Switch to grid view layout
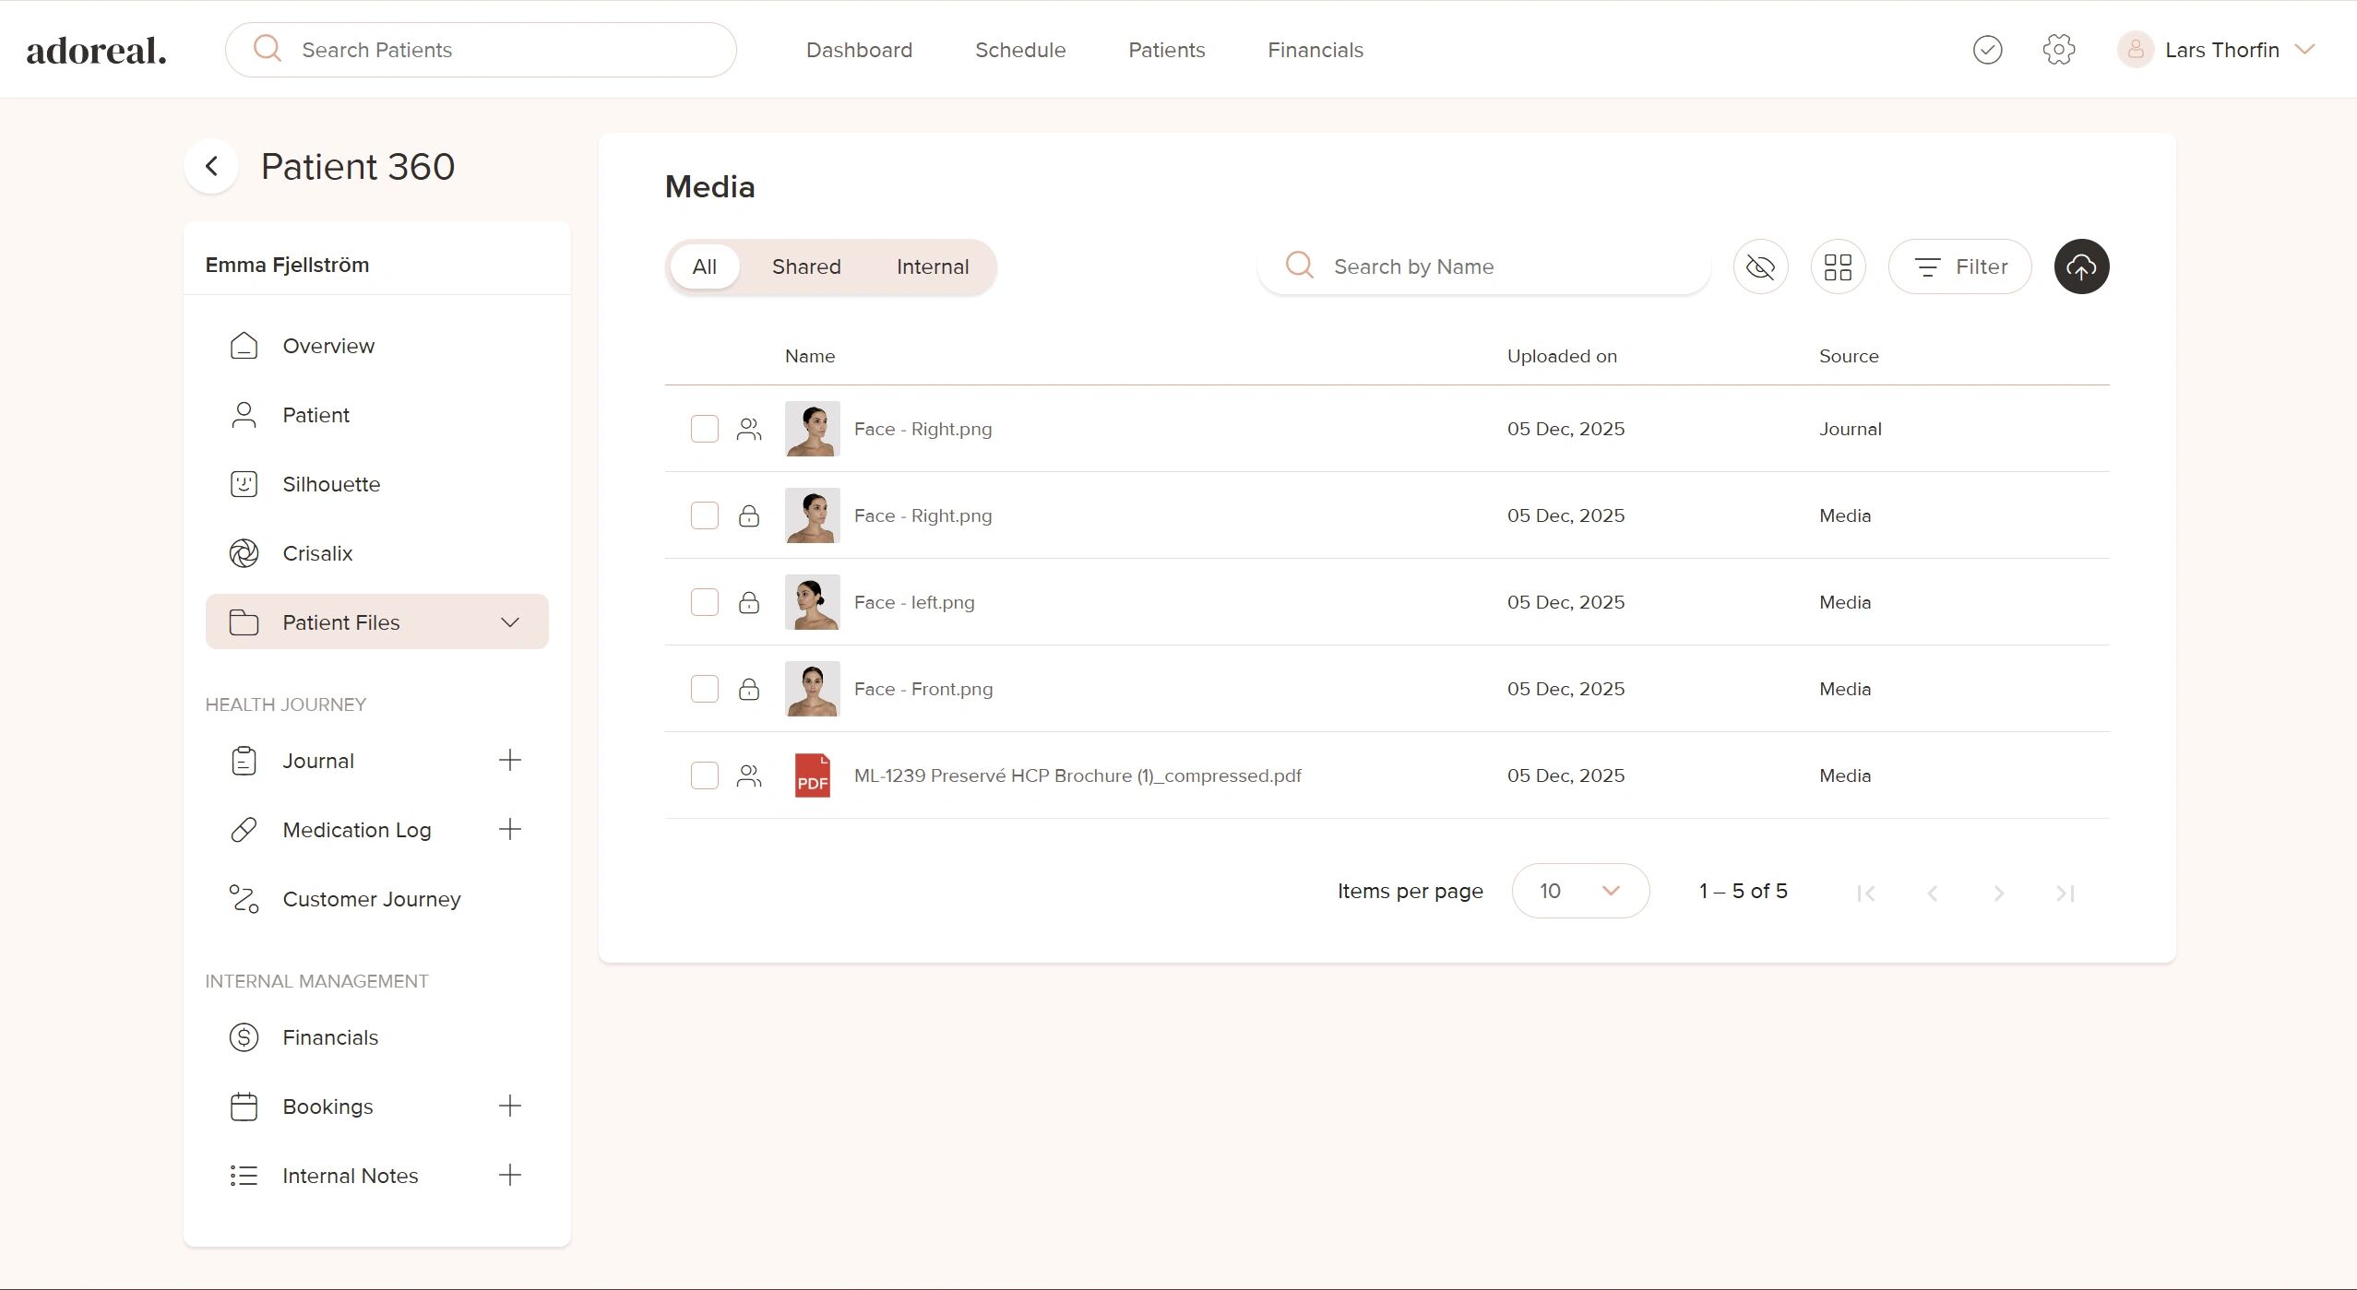Image resolution: width=2357 pixels, height=1290 pixels. 1838,266
